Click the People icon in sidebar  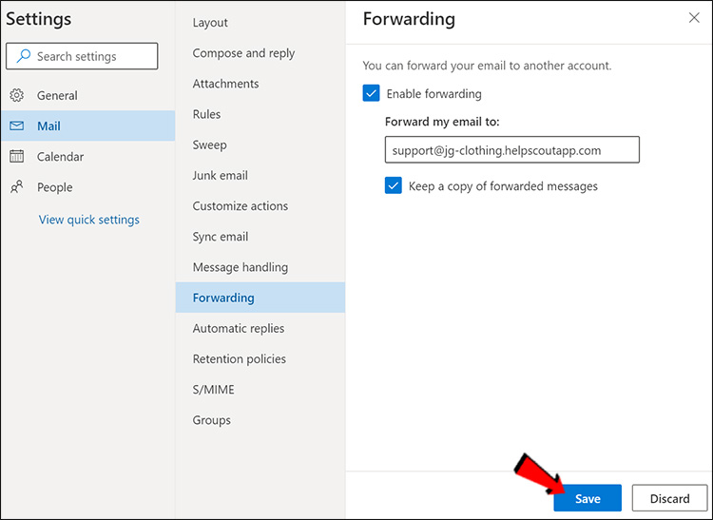point(17,187)
